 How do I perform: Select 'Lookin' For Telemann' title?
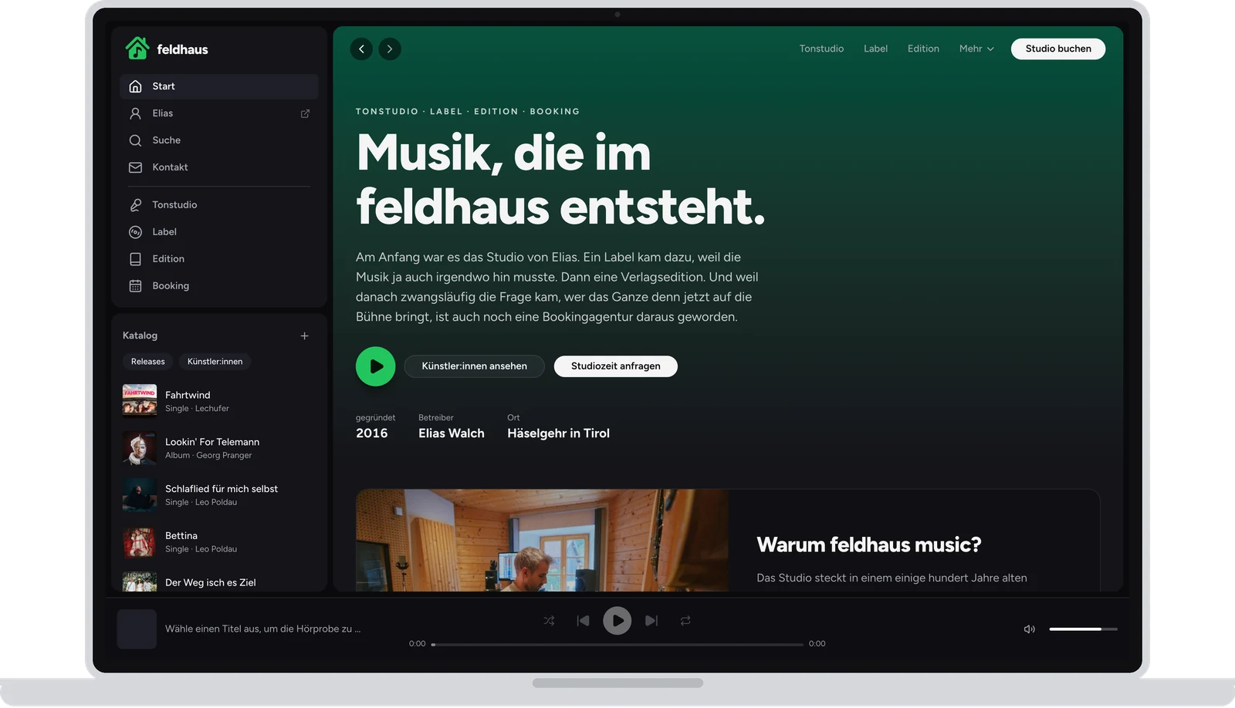pos(212,443)
